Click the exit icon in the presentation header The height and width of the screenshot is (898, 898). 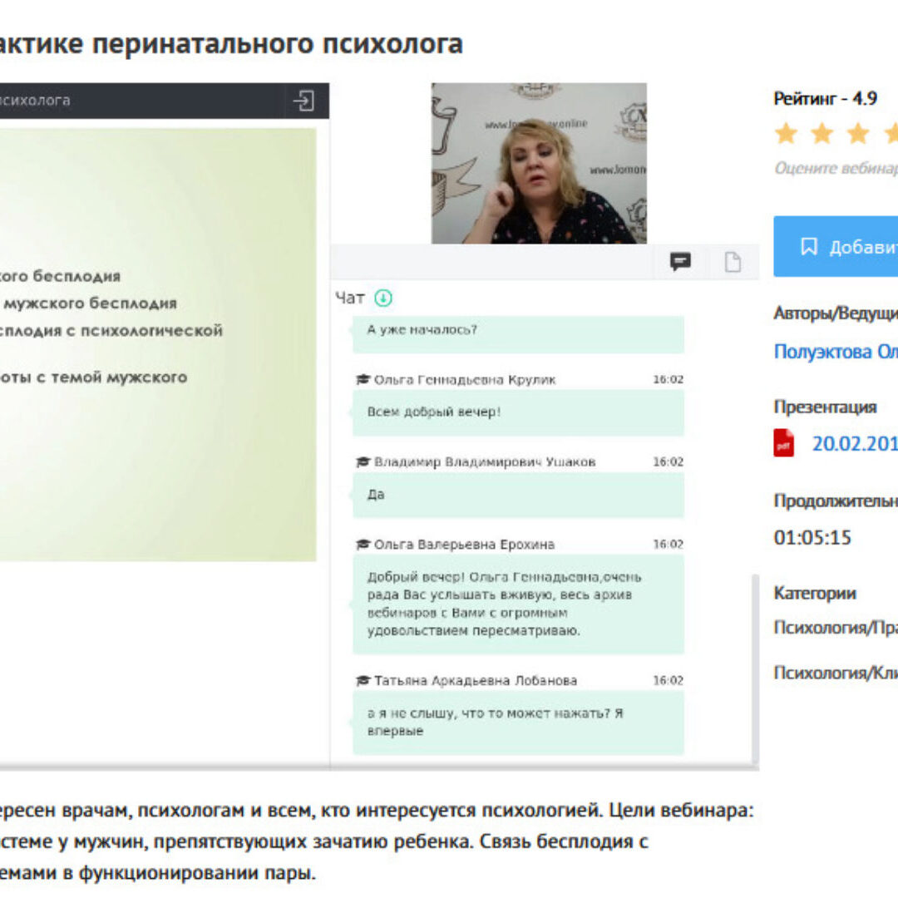(303, 101)
